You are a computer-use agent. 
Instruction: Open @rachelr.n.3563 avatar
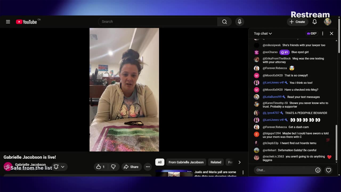[x=257, y=157]
